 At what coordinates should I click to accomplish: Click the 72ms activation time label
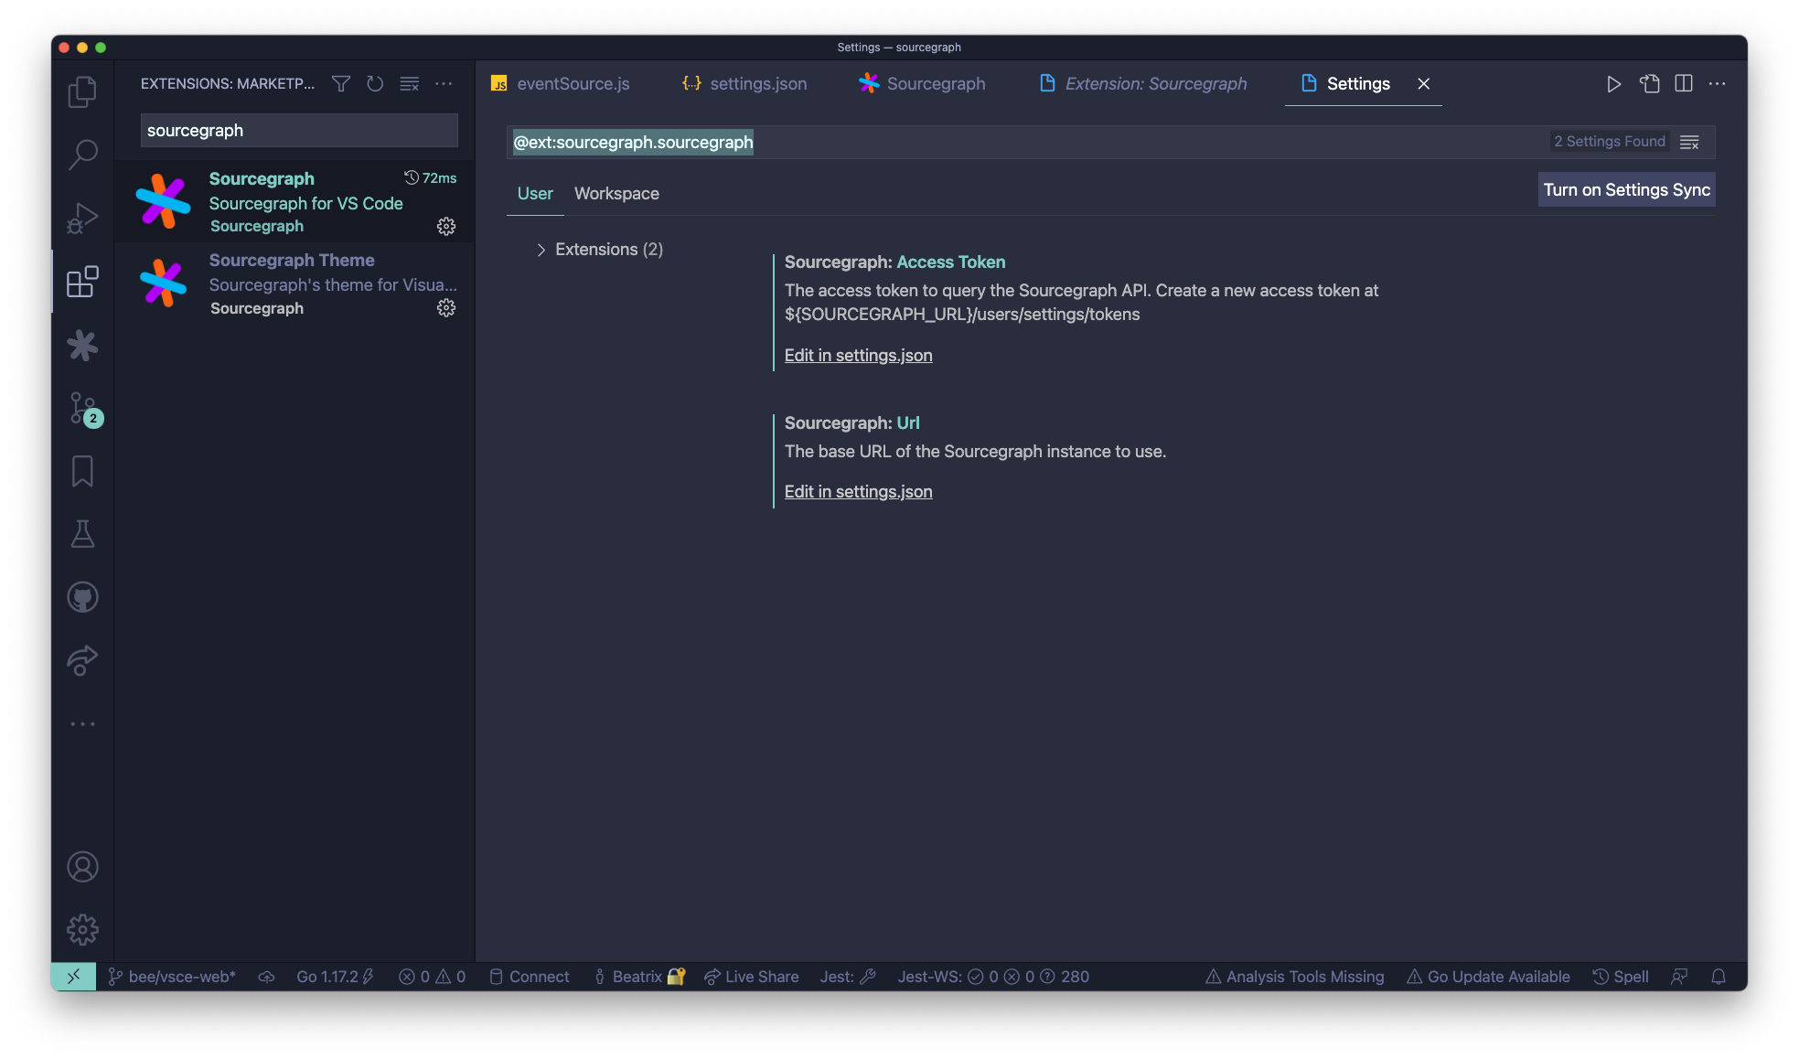coord(431,178)
